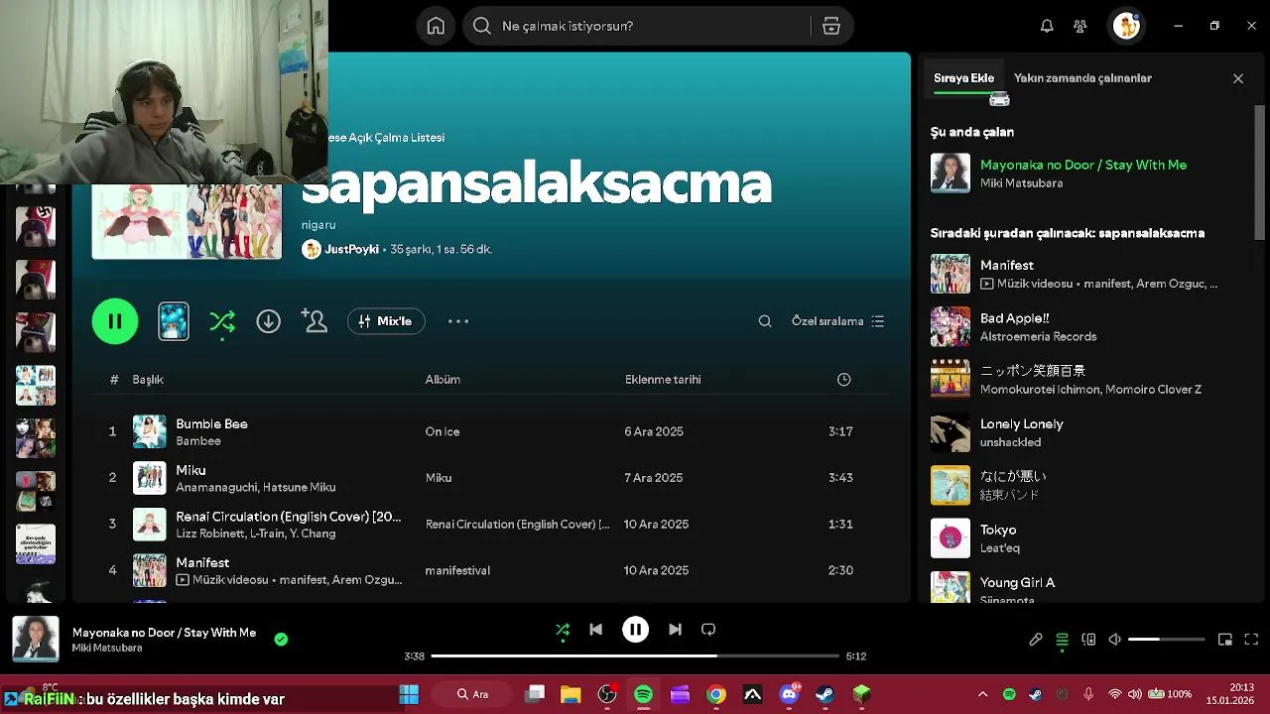Open OBS Studio from the taskbar
The height and width of the screenshot is (714, 1270).
coord(607,694)
